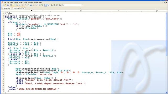Click the Redo arrow icon
This screenshot has width=168, height=94.
click(x=34, y=5)
